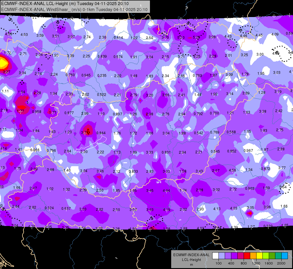Click the wind shear value 0.833

pos(133,171)
